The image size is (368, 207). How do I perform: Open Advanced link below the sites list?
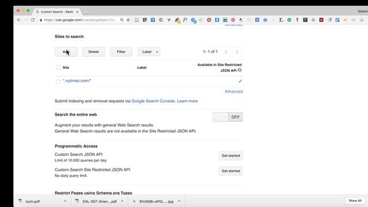234,91
